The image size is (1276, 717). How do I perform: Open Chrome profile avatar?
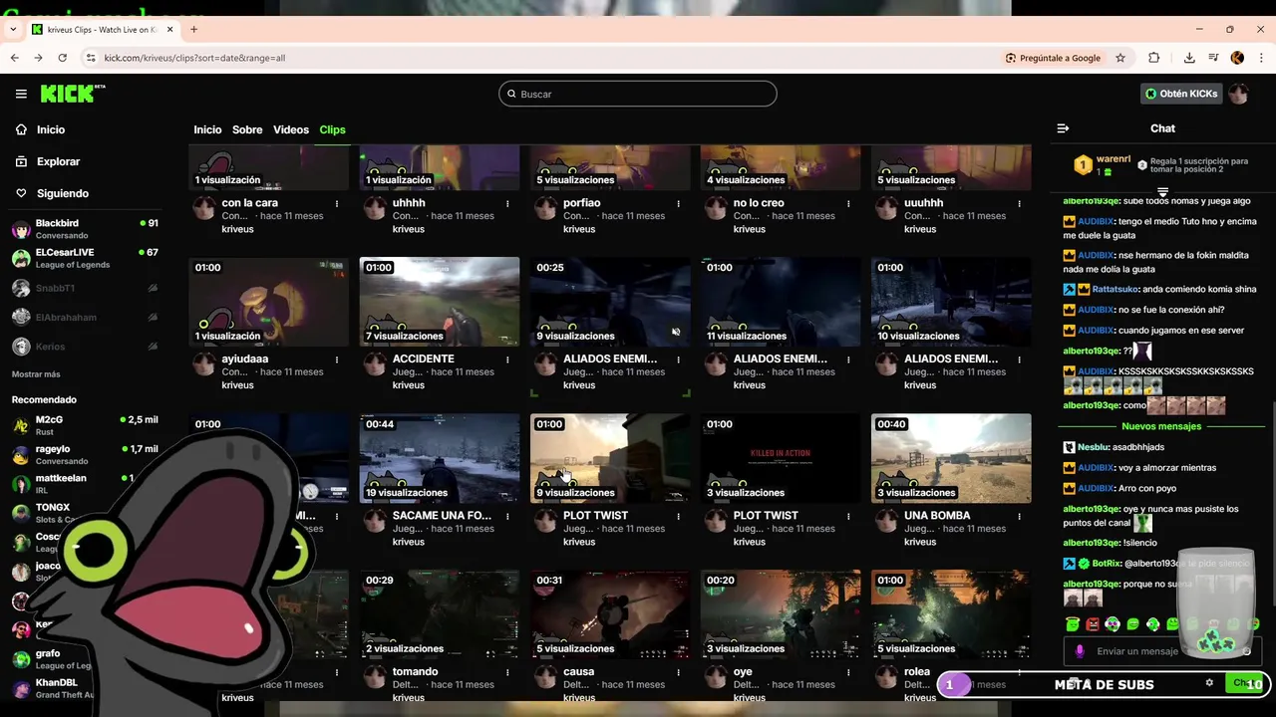1237,58
